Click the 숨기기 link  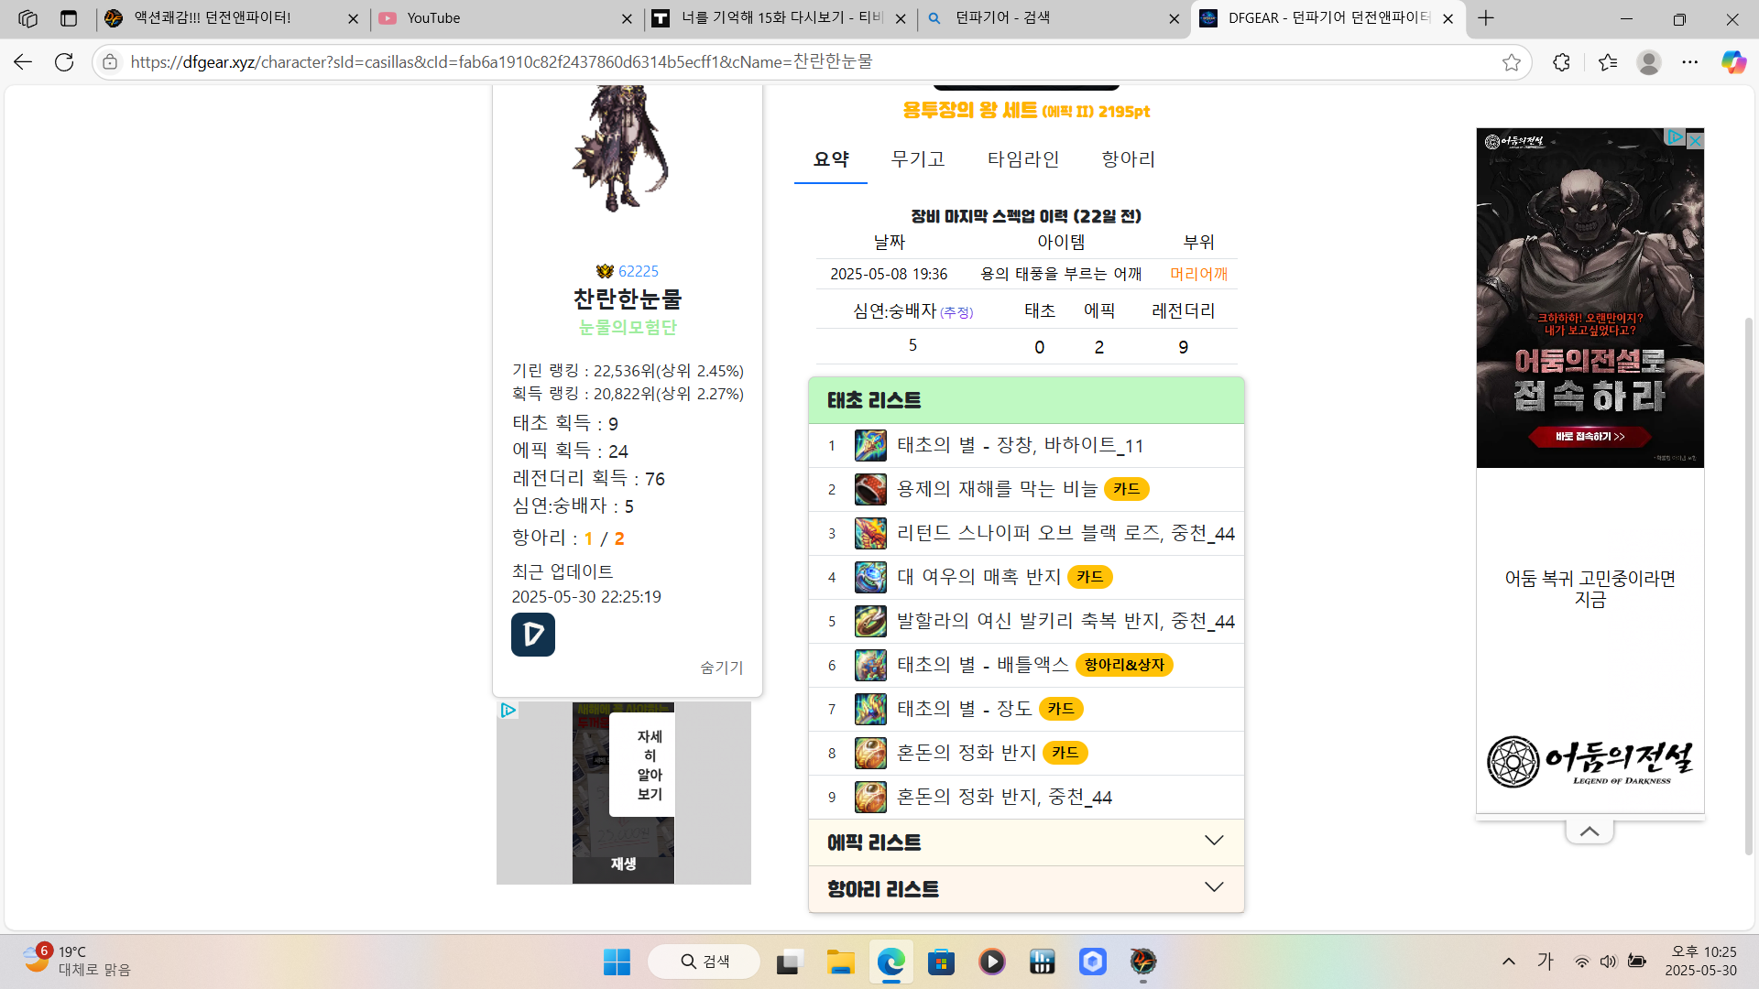point(721,668)
